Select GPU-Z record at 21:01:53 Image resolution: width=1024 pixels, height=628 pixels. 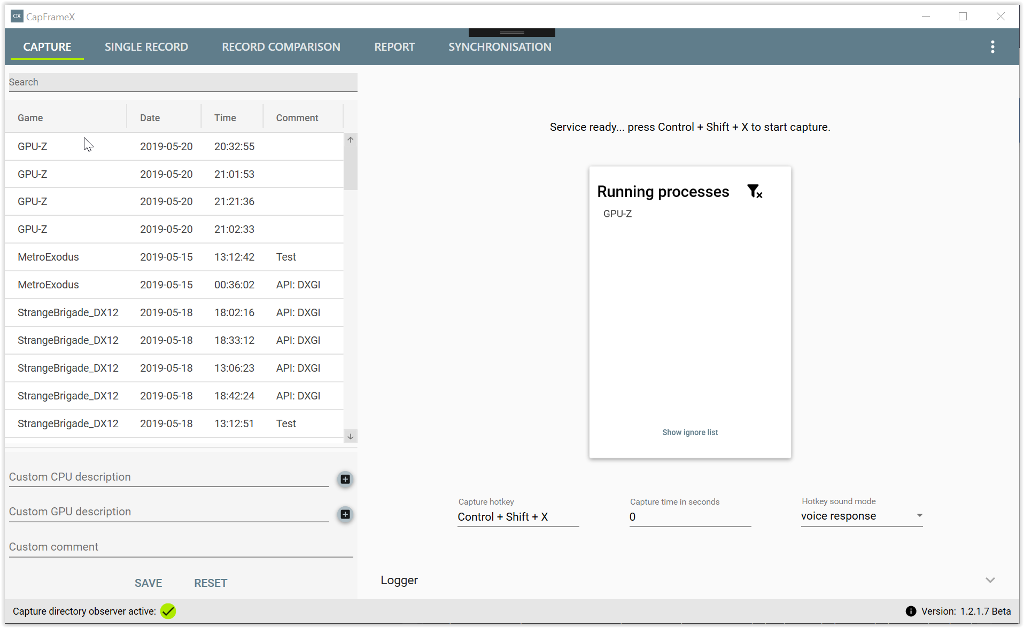tap(174, 174)
